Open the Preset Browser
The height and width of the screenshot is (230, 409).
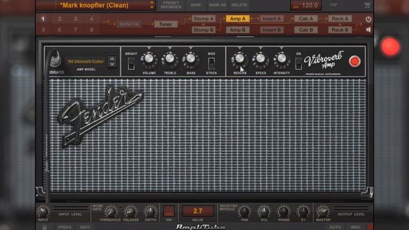pos(171,5)
